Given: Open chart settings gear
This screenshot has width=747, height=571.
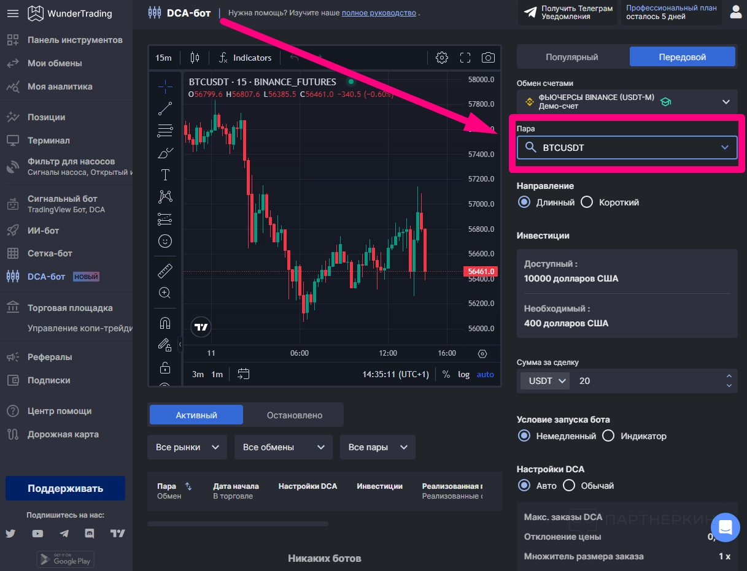Looking at the screenshot, I should 442,58.
